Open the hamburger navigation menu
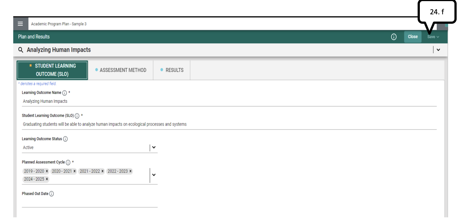 point(21,23)
